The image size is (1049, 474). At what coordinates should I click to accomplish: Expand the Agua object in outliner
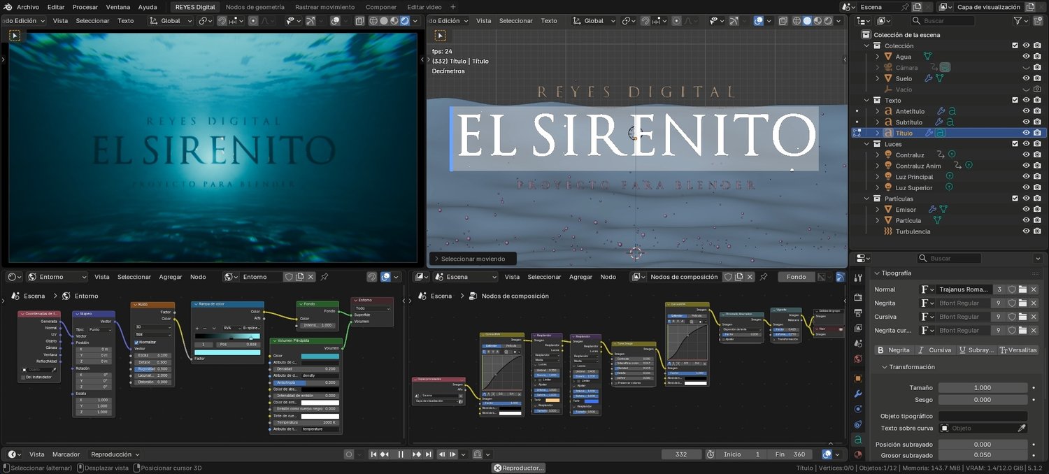click(x=878, y=57)
